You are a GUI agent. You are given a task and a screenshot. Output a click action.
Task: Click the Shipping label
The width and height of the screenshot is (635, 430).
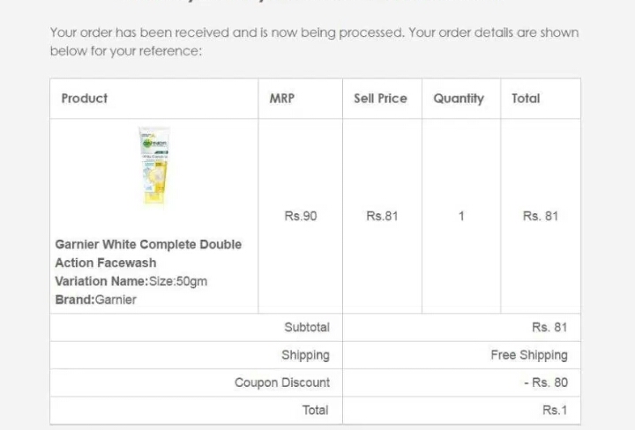coord(305,355)
